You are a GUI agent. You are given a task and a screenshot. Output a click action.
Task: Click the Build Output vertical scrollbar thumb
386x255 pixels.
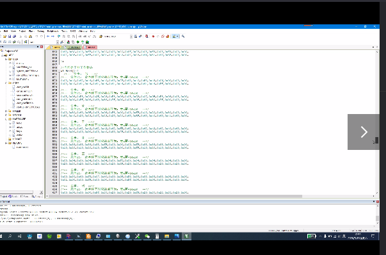378,218
